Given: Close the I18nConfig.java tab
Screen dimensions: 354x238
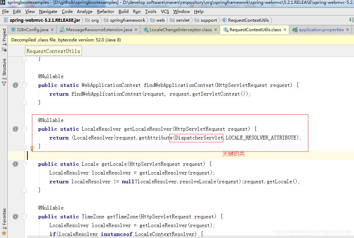Looking at the screenshot, I should click(52, 30).
